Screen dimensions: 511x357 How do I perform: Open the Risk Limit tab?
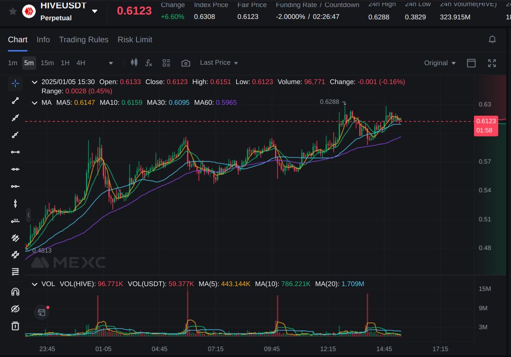coord(135,40)
